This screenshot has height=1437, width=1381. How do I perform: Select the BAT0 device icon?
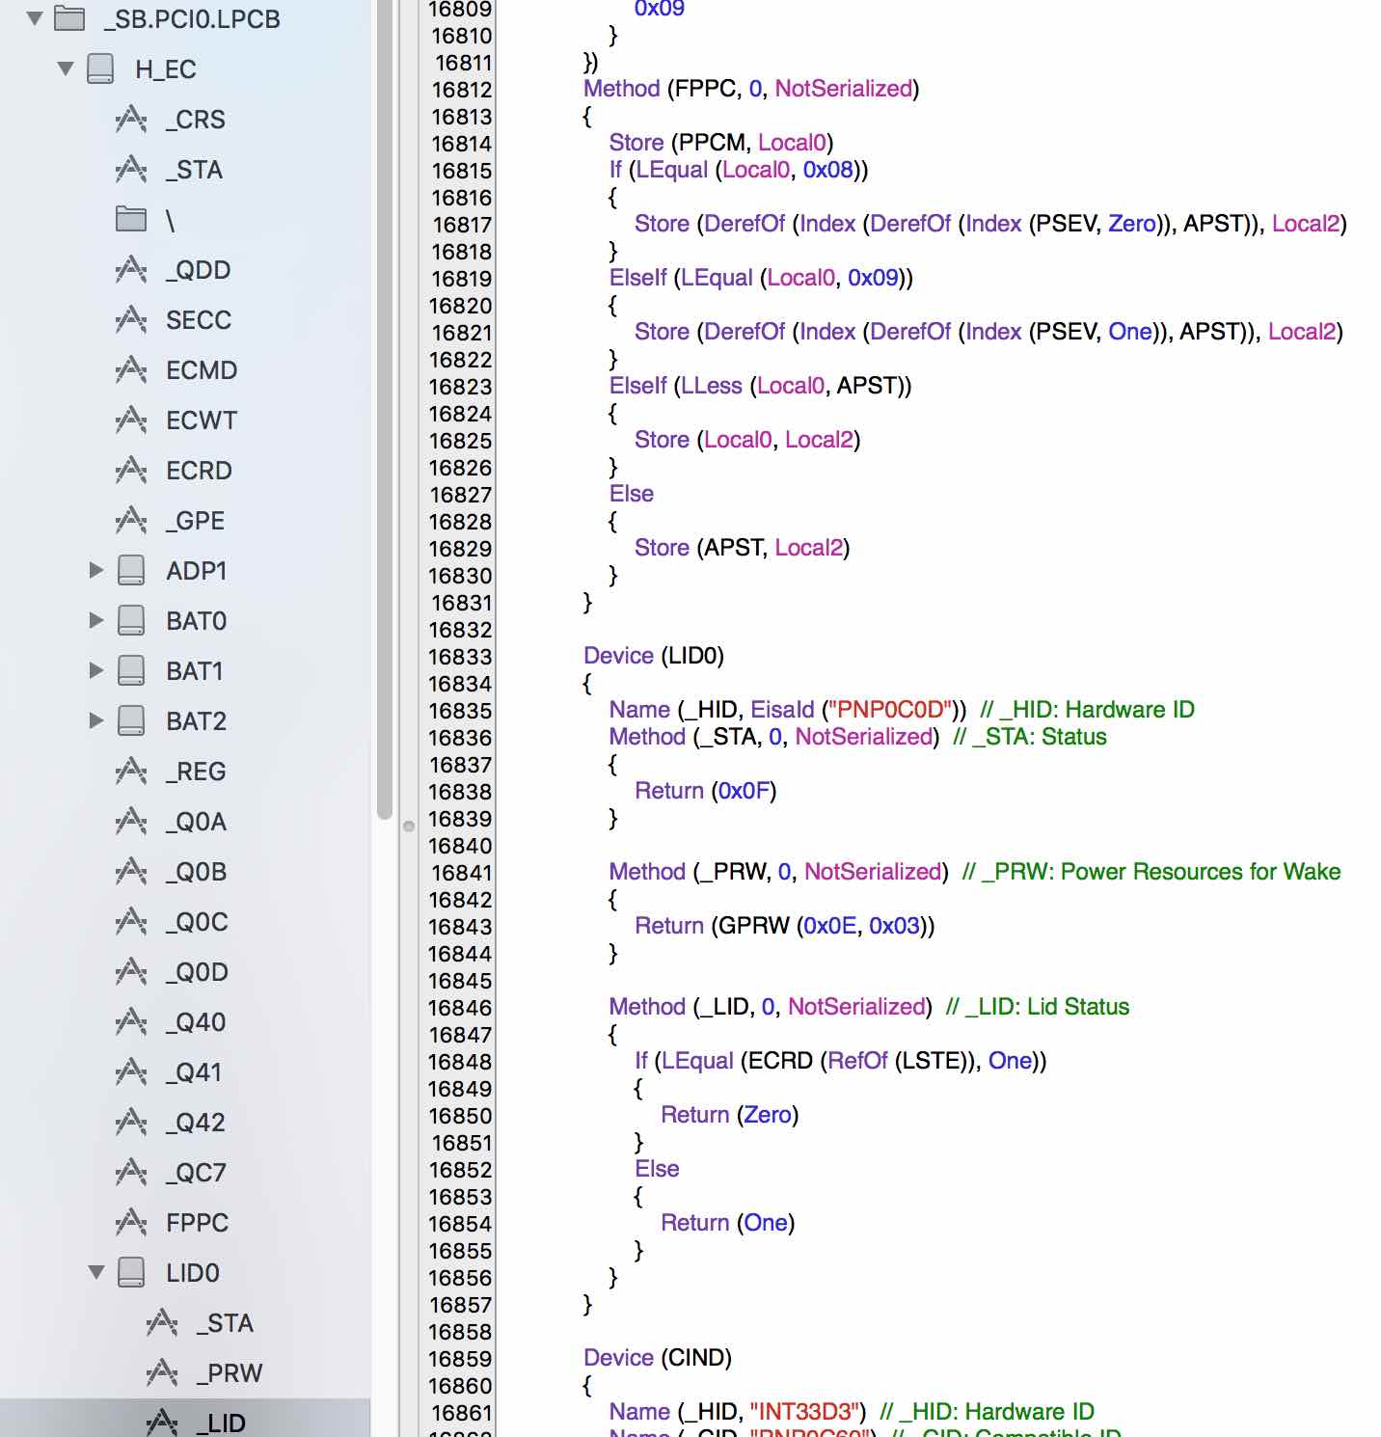(131, 620)
